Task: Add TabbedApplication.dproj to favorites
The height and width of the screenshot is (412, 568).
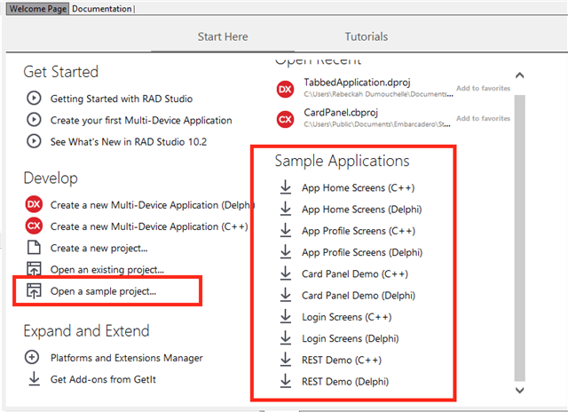Action: tap(483, 88)
